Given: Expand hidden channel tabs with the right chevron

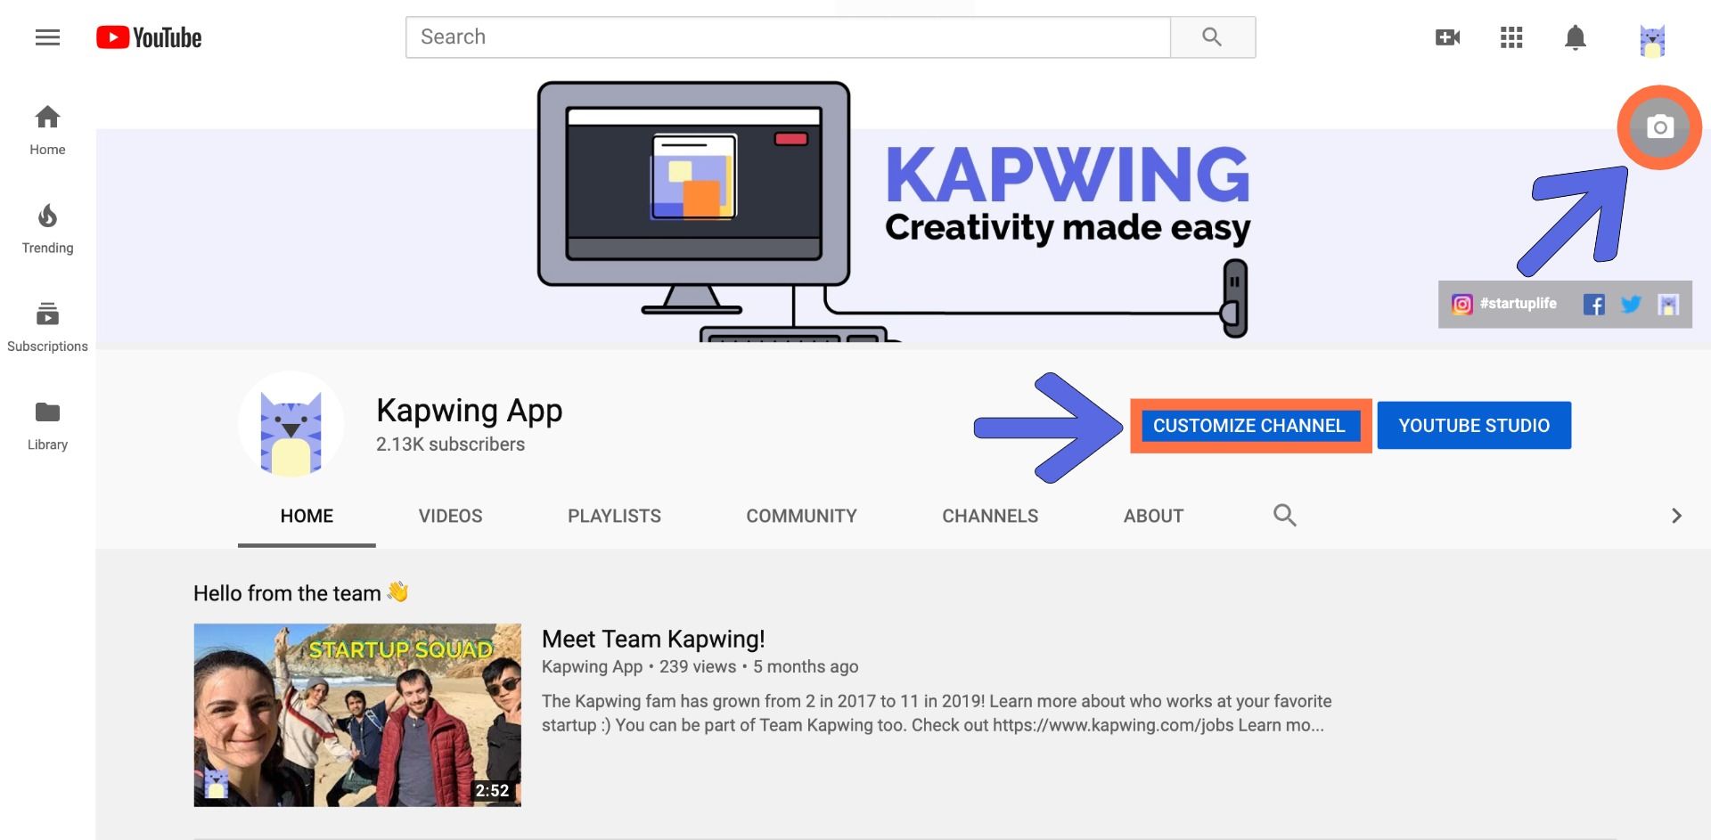Looking at the screenshot, I should pyautogui.click(x=1676, y=515).
